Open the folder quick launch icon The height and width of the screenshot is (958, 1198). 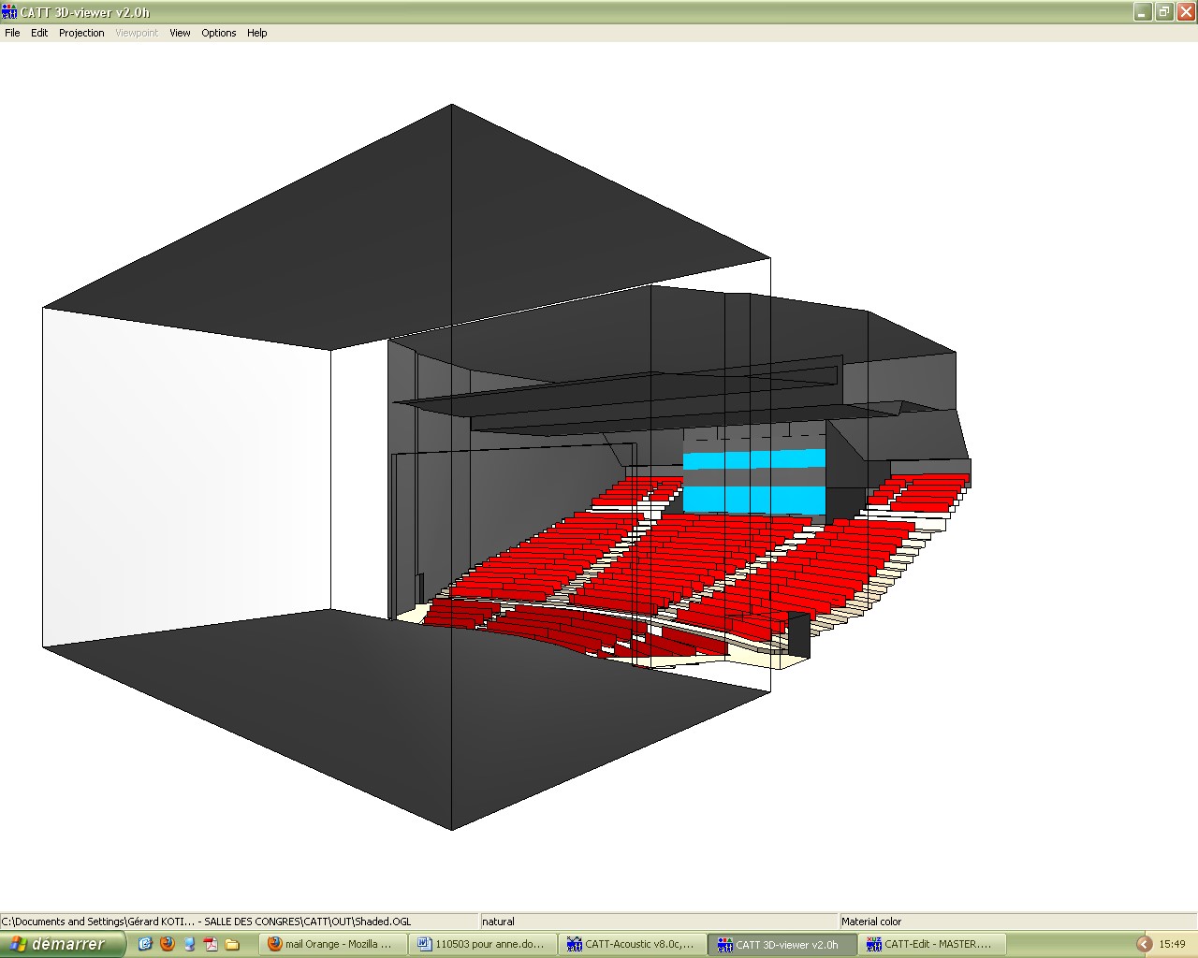pyautogui.click(x=233, y=944)
